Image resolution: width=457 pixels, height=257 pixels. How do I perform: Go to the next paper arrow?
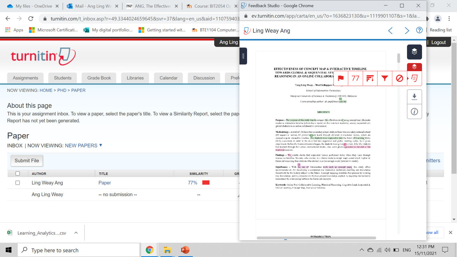(407, 31)
